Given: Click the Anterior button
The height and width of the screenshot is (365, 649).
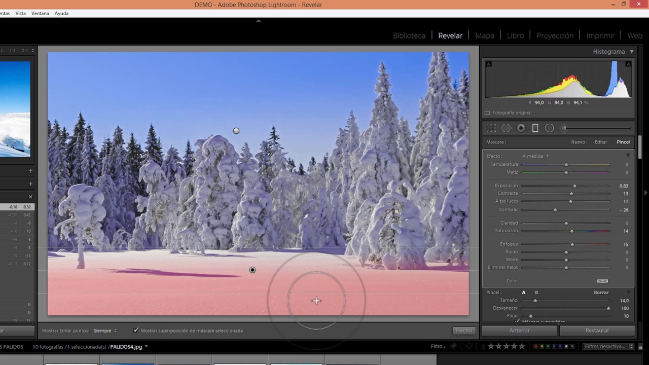Looking at the screenshot, I should pyautogui.click(x=520, y=331).
